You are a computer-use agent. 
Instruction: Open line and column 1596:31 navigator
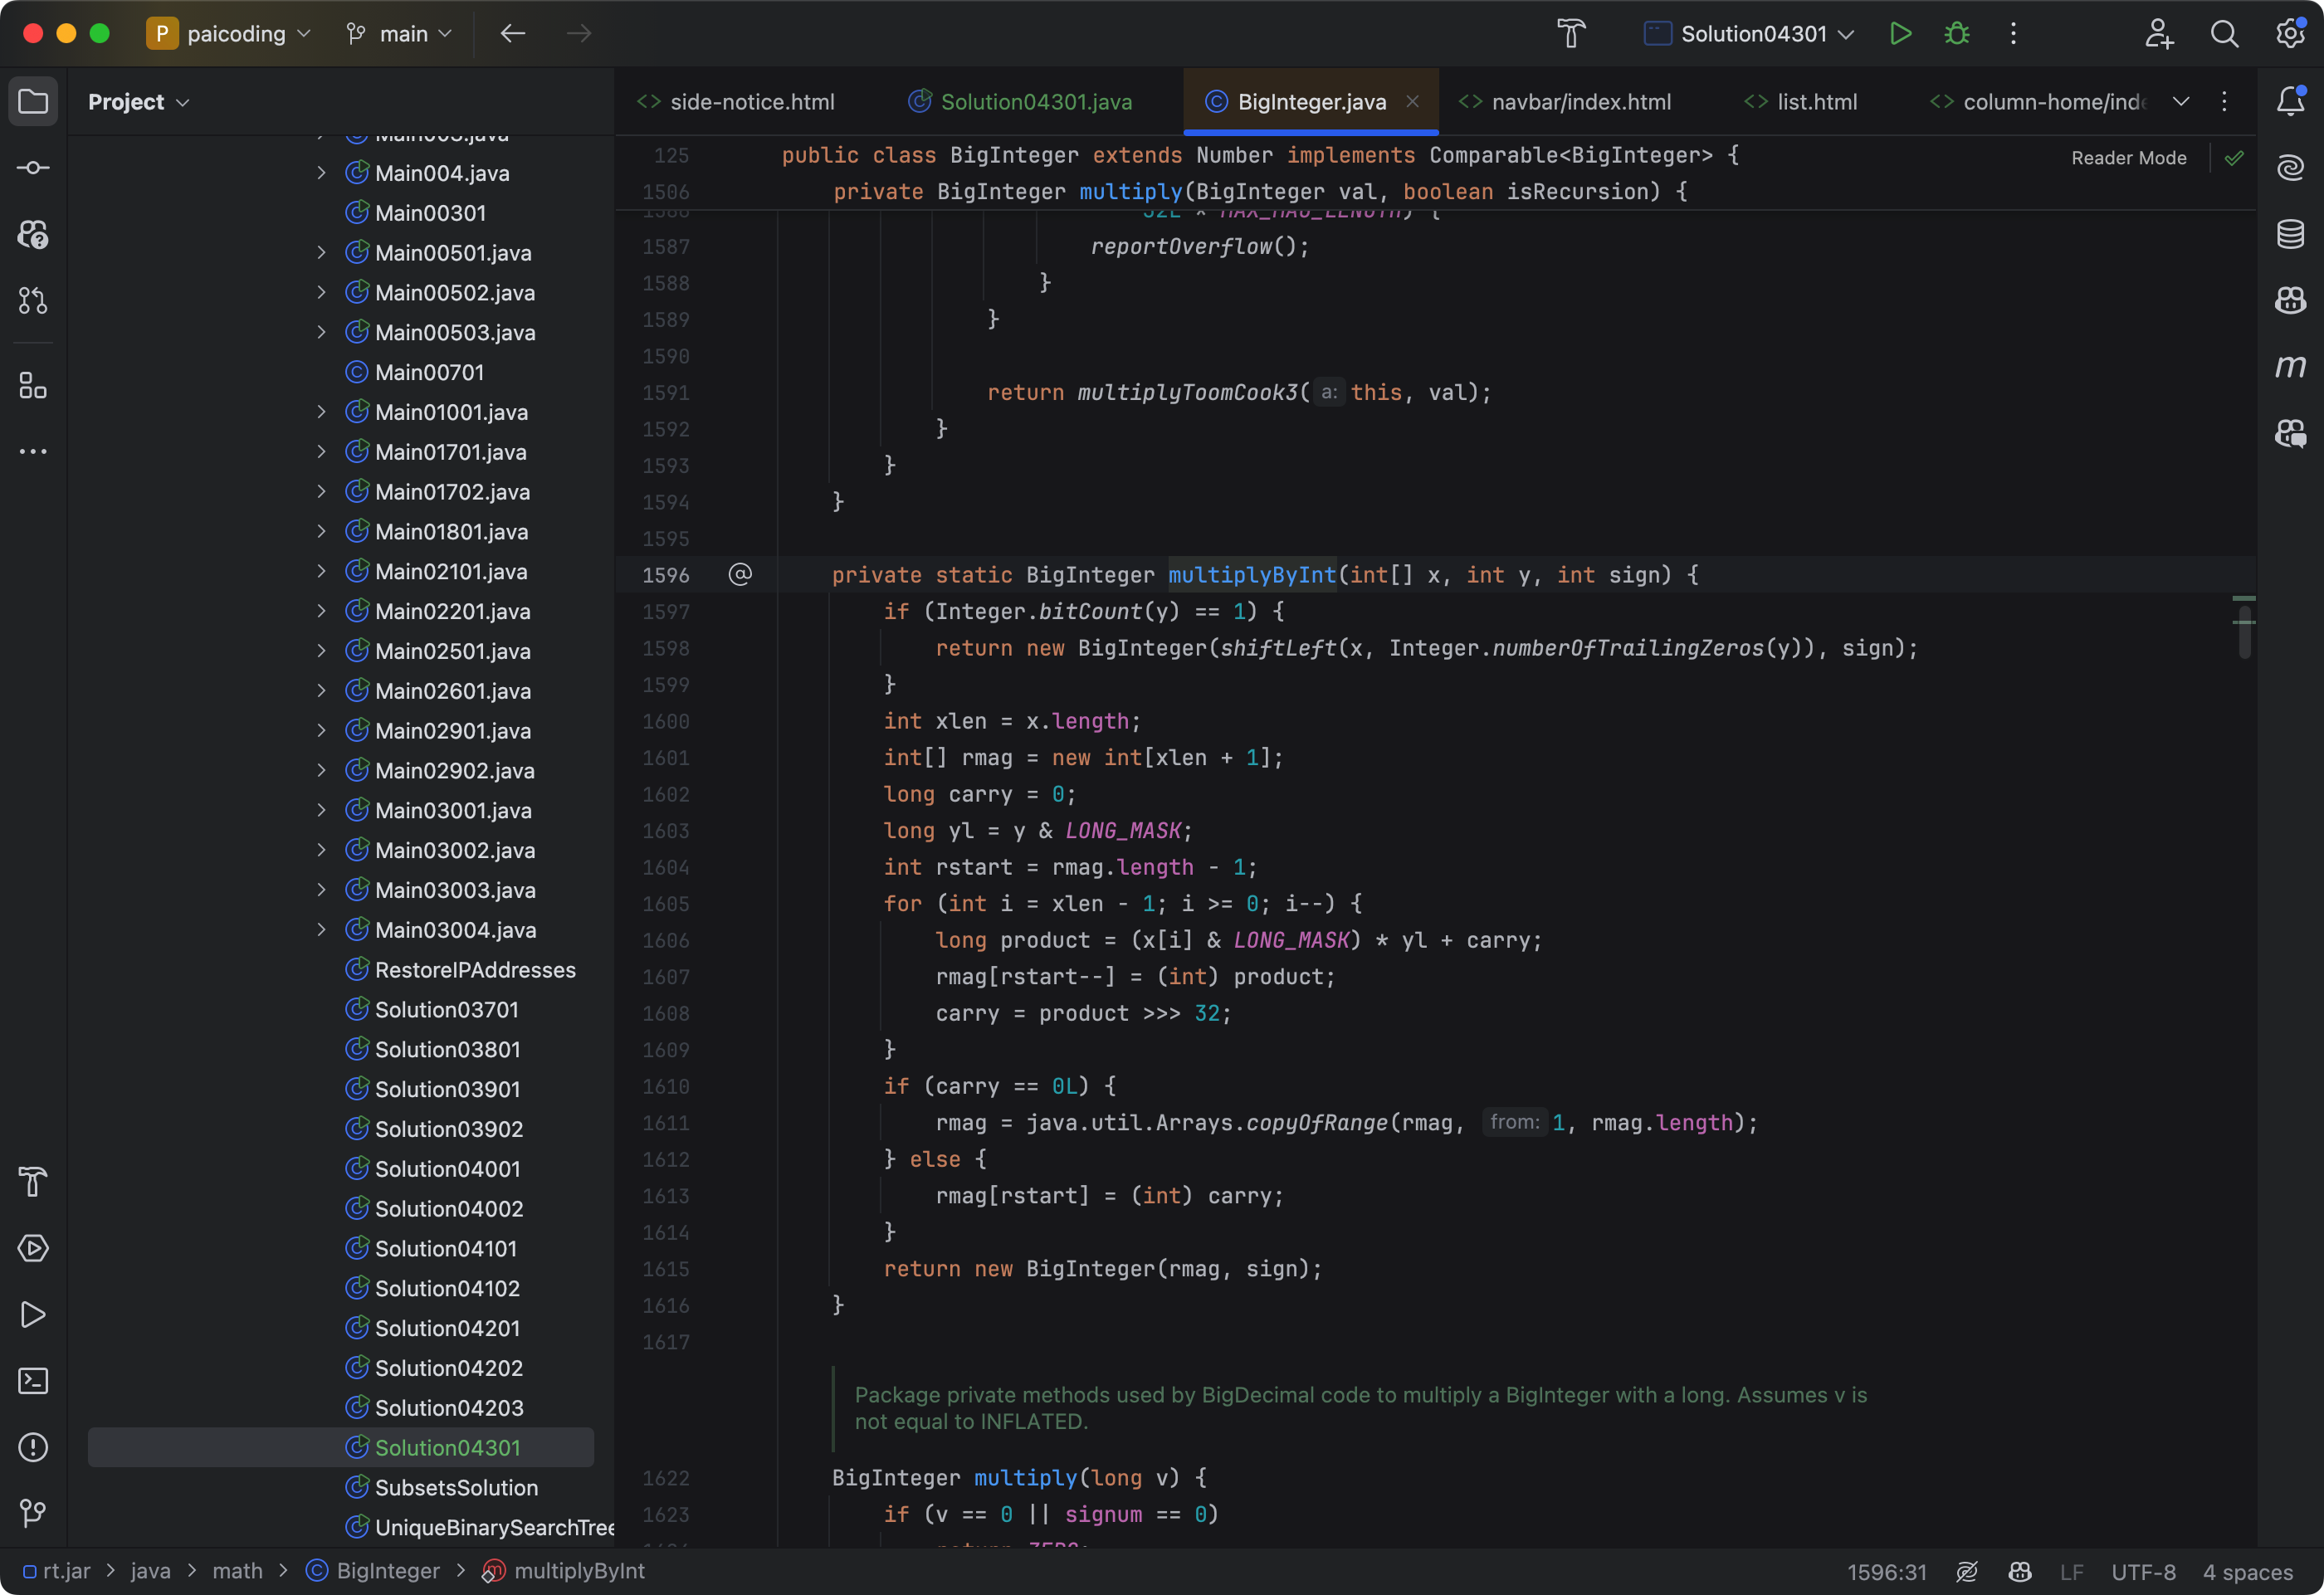pyautogui.click(x=1886, y=1572)
